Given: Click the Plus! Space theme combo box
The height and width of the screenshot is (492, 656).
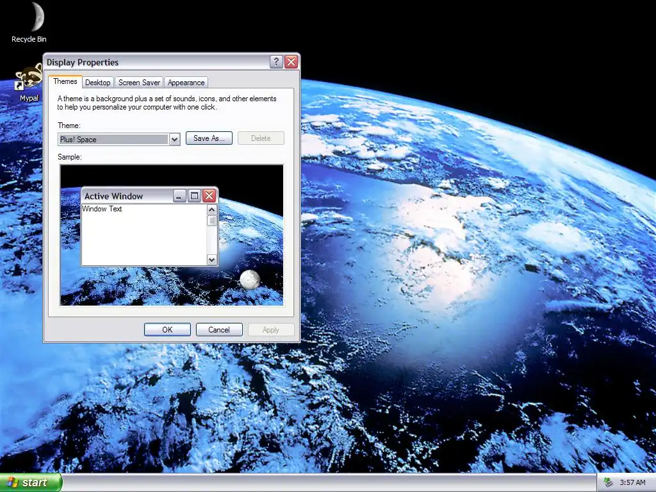Looking at the screenshot, I should coord(119,139).
